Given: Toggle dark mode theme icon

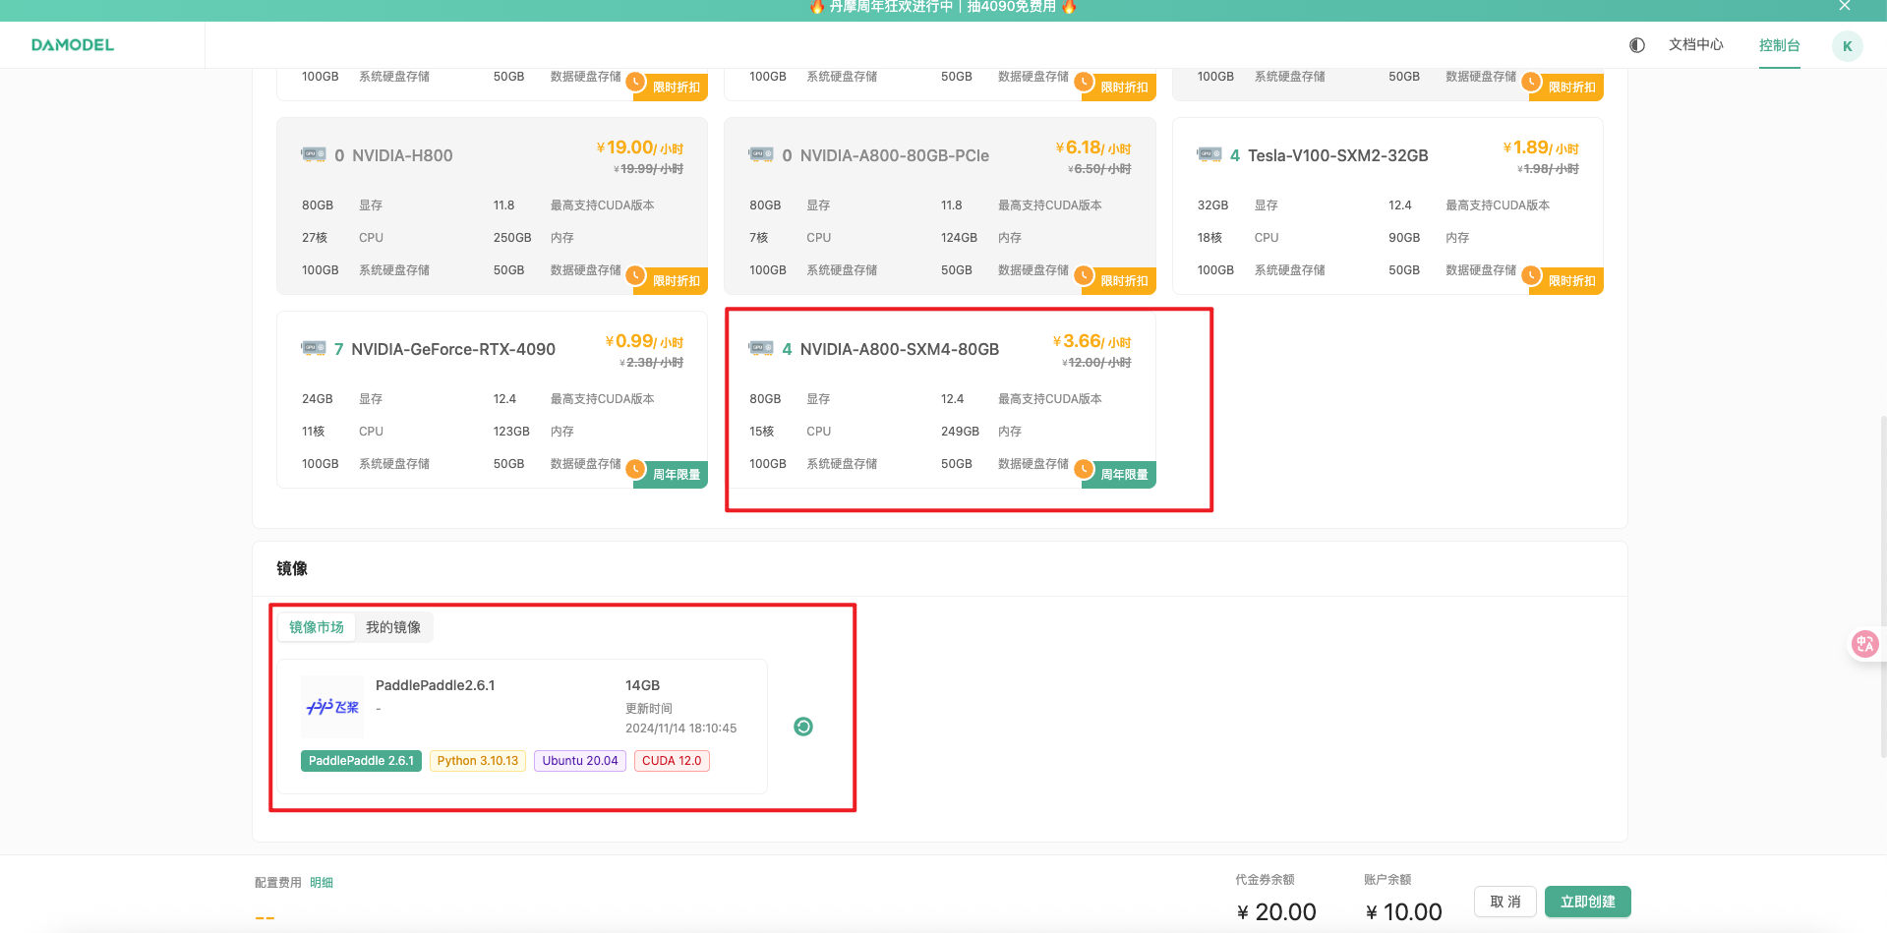Looking at the screenshot, I should pos(1637,45).
